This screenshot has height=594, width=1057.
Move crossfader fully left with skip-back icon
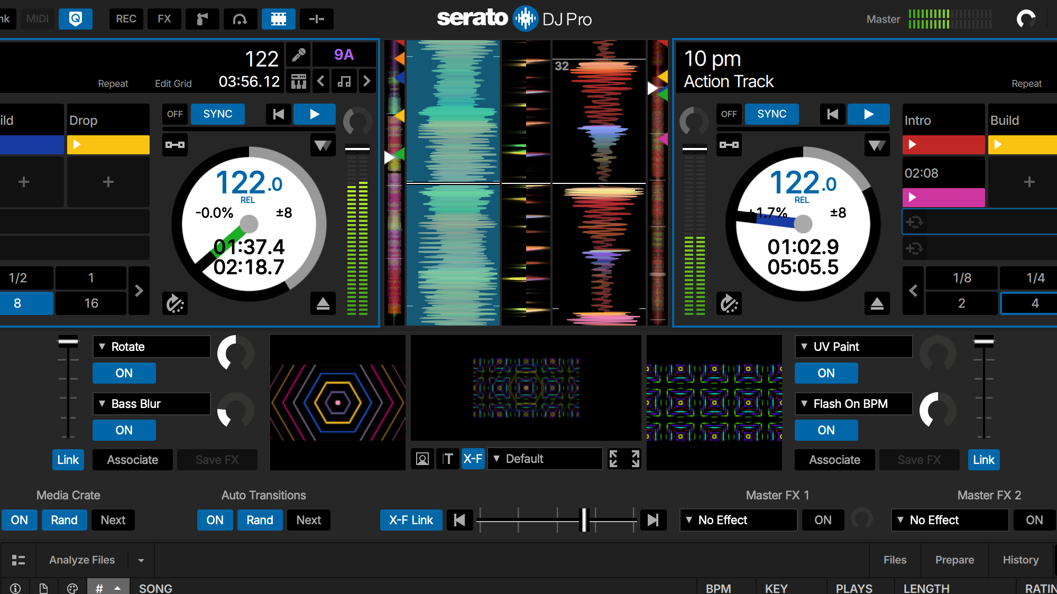tap(459, 520)
